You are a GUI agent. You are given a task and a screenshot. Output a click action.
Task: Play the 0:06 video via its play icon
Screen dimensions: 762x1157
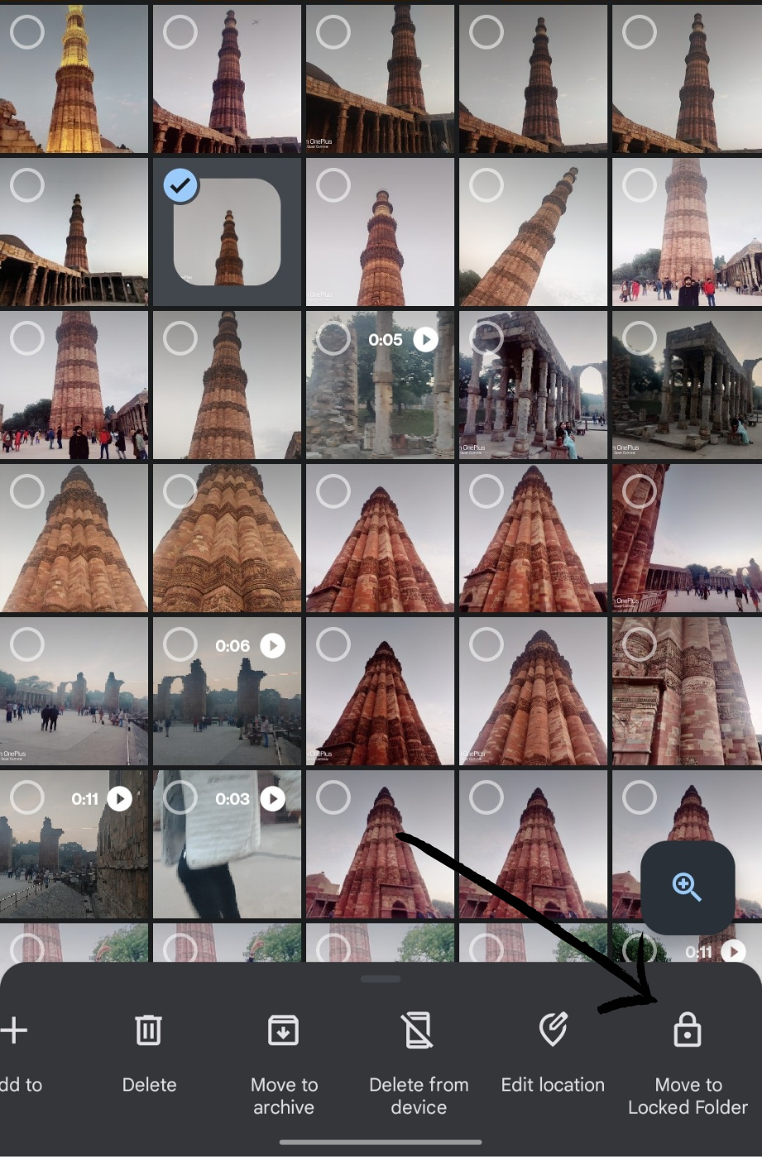272,646
